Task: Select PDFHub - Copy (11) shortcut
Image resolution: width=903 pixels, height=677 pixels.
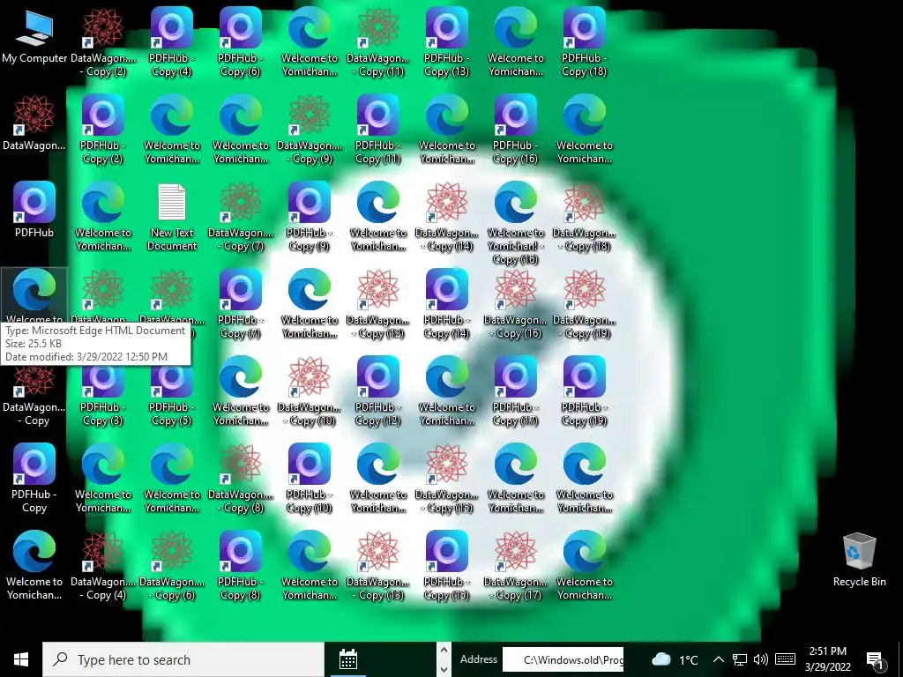Action: pos(377,130)
